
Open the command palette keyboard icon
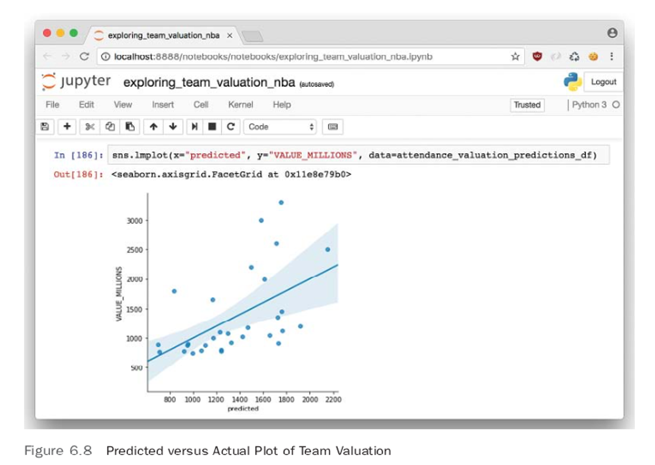click(333, 127)
